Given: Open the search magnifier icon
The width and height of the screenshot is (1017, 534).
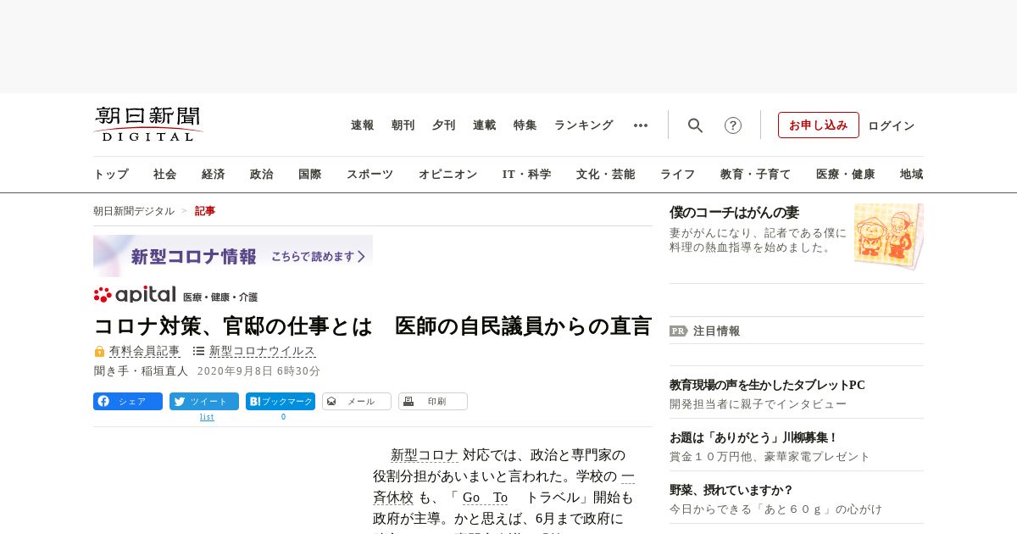Looking at the screenshot, I should point(695,125).
